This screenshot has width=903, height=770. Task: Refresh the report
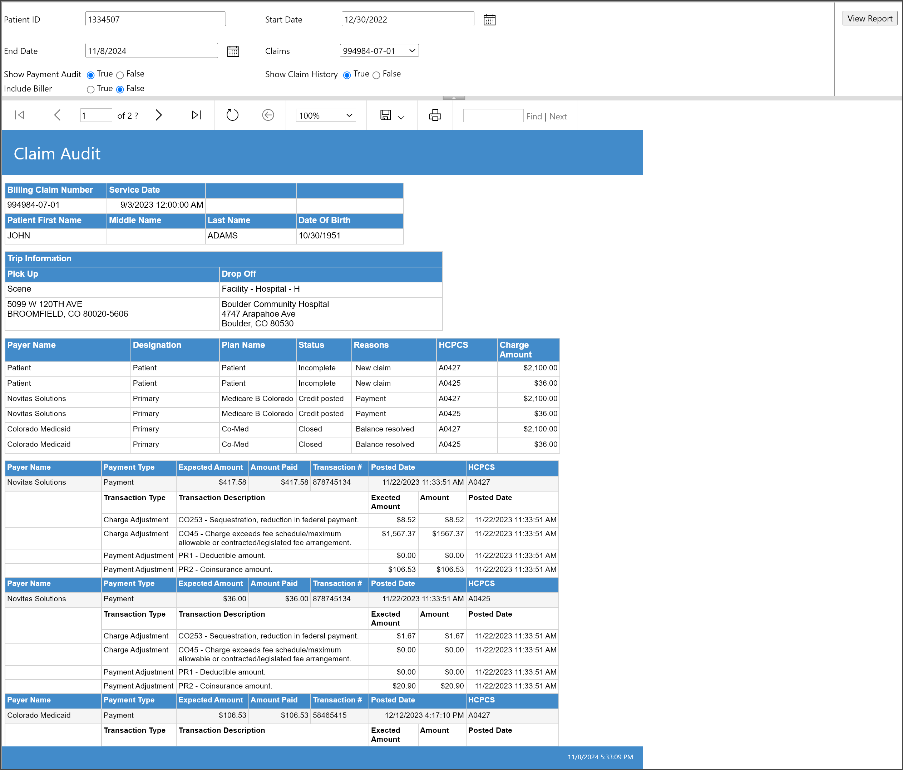click(232, 115)
